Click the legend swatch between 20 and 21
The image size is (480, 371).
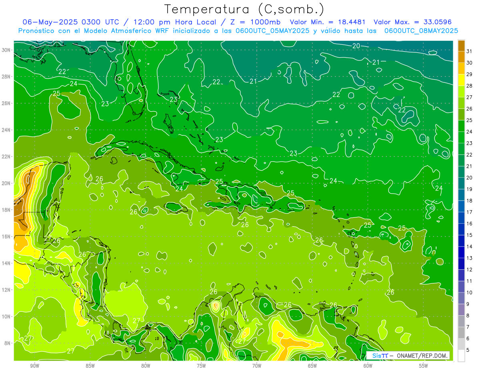point(461,172)
